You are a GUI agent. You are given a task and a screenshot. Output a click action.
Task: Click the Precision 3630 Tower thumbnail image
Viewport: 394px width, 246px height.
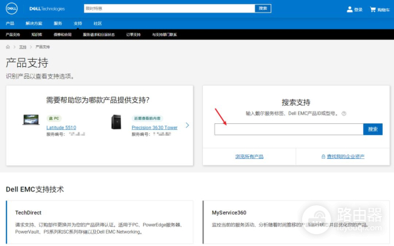[116, 122]
